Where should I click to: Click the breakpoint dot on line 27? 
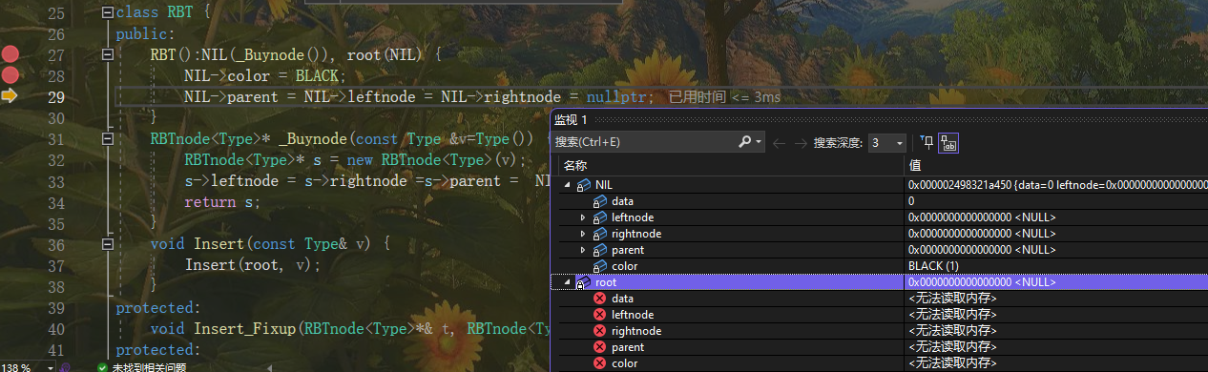click(x=10, y=54)
